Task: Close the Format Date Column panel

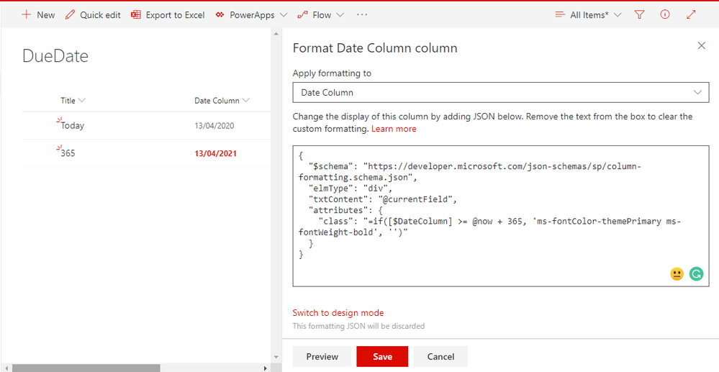Action: click(x=701, y=45)
